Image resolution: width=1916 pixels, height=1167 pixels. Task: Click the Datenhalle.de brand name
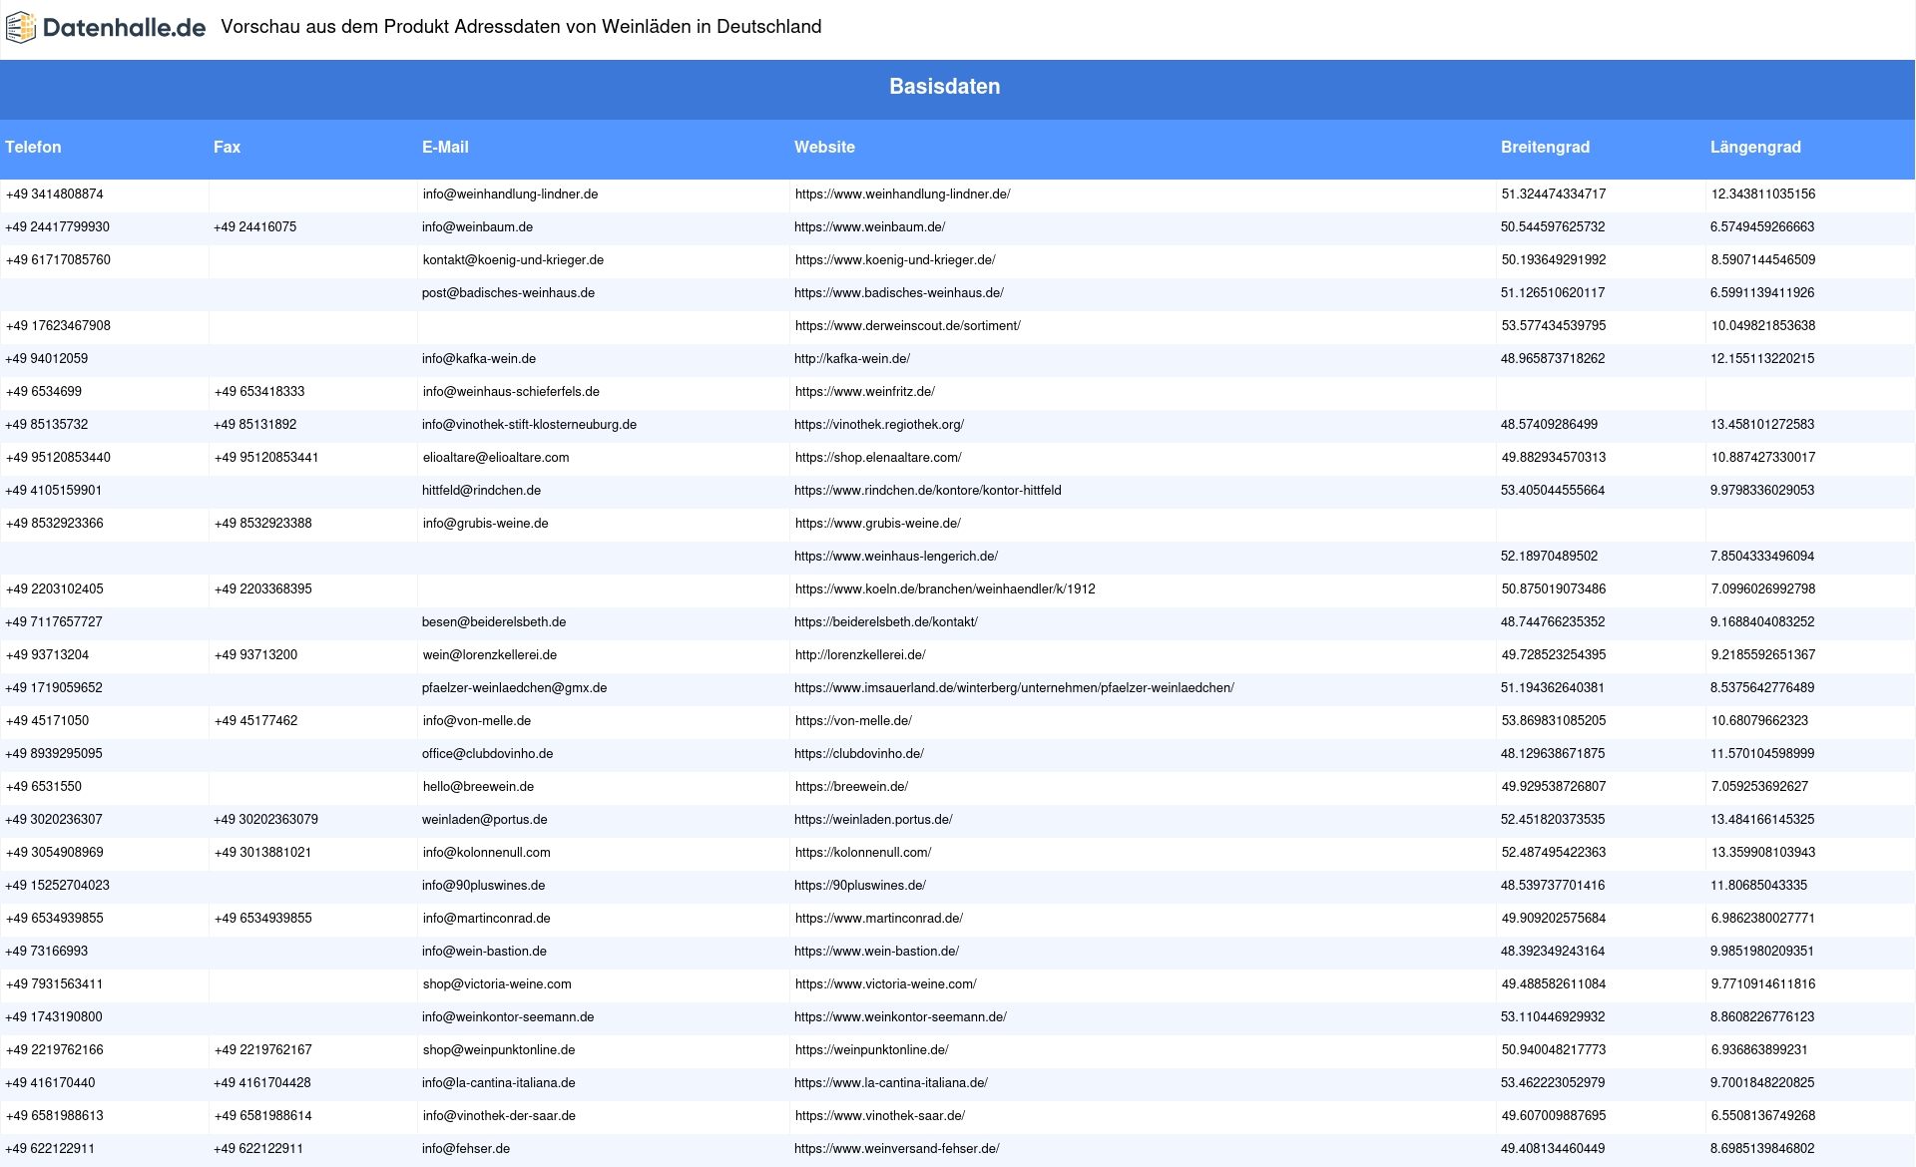point(125,28)
